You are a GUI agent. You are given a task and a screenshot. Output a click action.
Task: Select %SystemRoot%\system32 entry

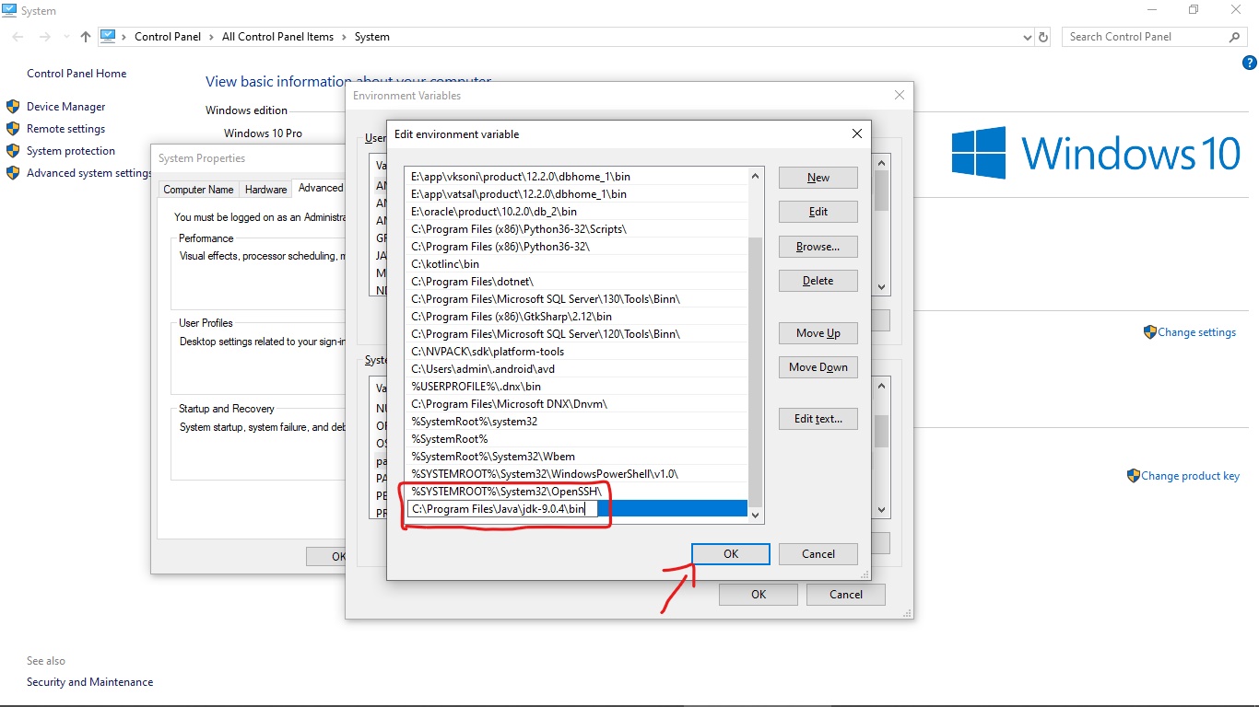pos(576,422)
